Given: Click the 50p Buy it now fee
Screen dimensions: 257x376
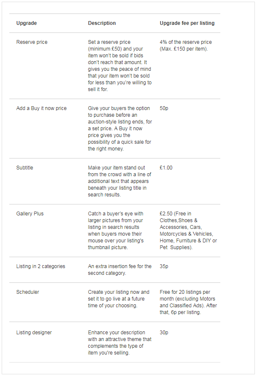Looking at the screenshot, I should [164, 108].
